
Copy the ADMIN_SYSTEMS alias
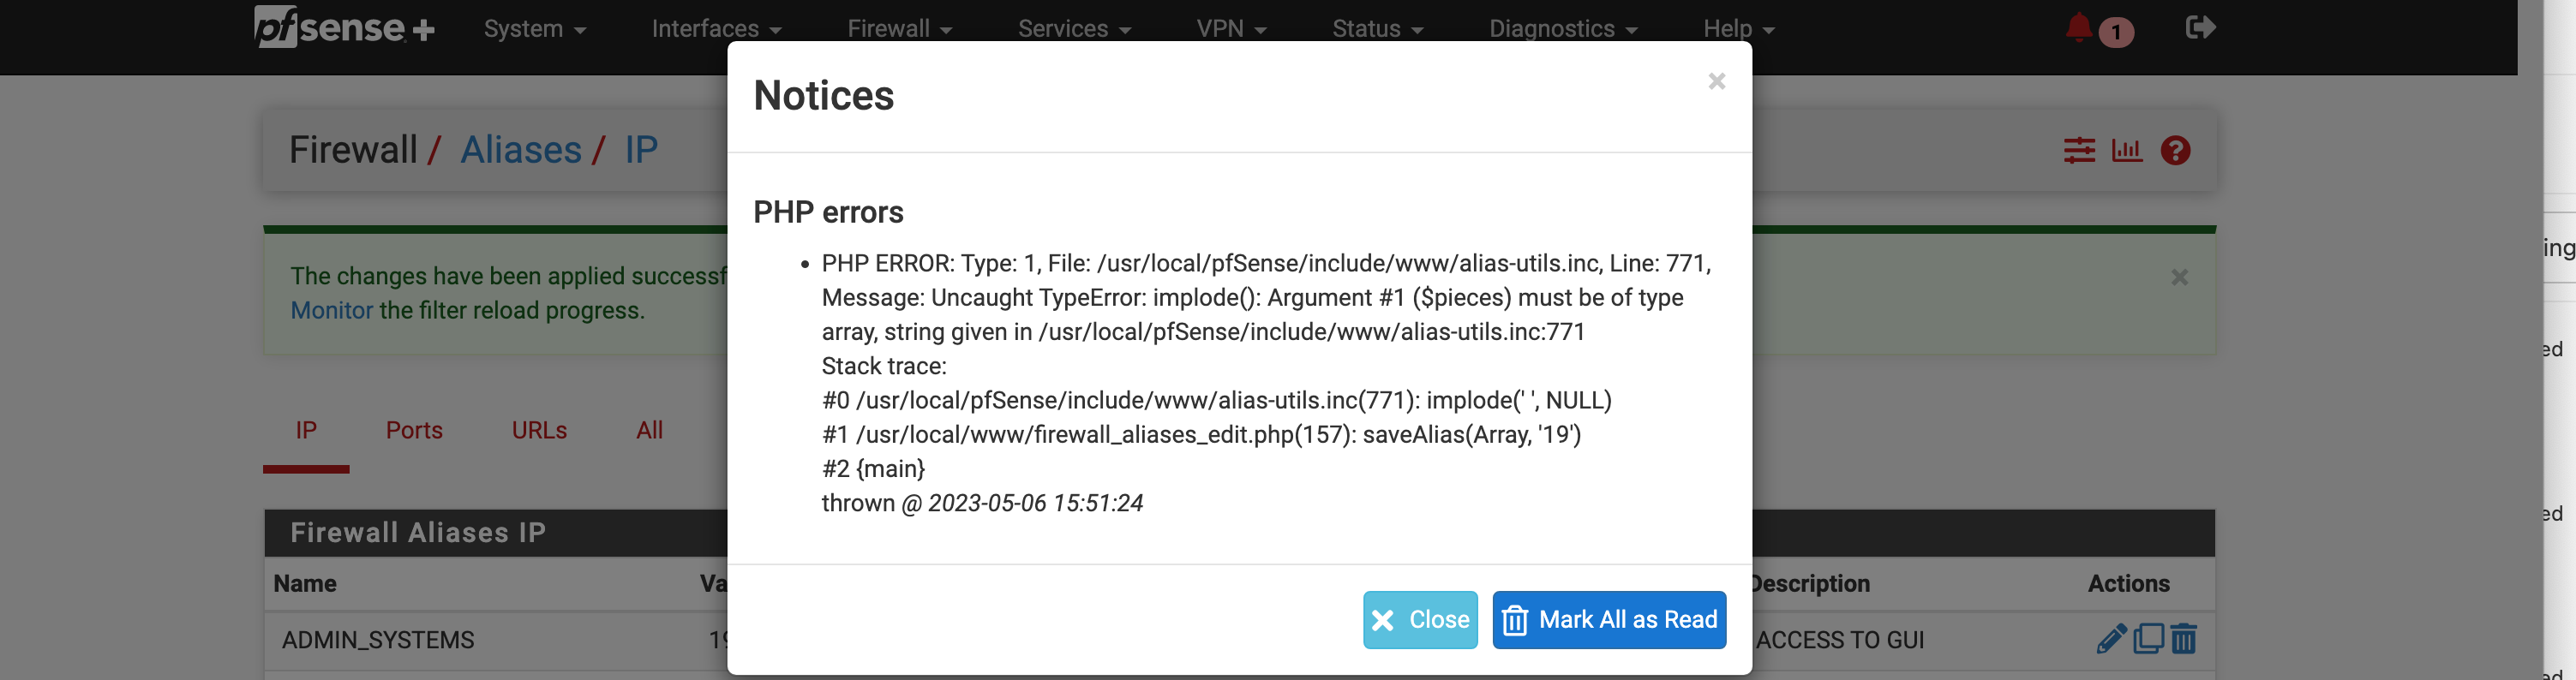[2148, 638]
